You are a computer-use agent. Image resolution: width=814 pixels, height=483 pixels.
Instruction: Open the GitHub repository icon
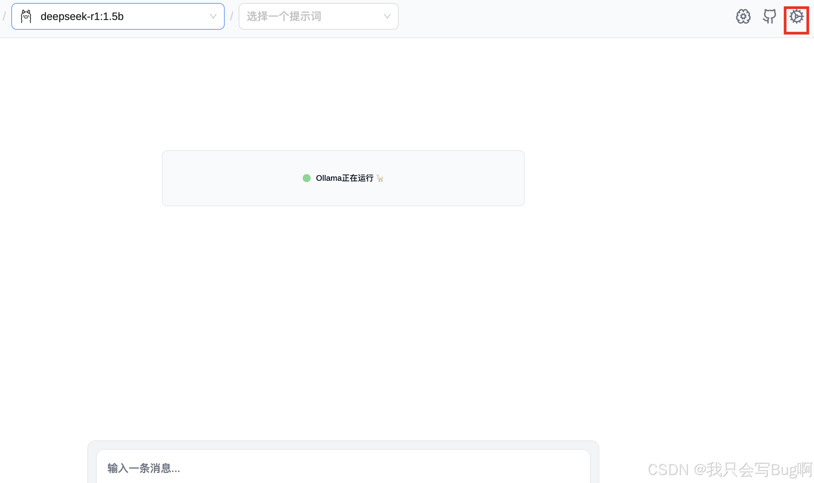pyautogui.click(x=769, y=16)
